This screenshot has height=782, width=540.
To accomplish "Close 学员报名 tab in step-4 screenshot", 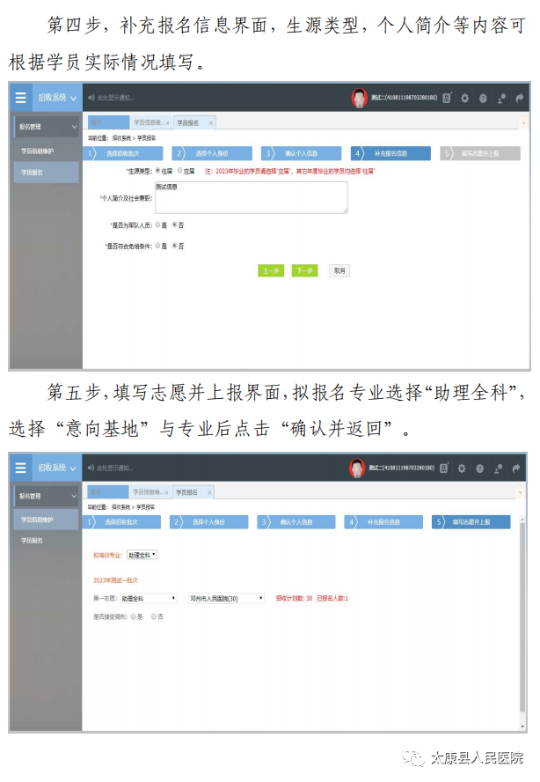I will pos(211,122).
